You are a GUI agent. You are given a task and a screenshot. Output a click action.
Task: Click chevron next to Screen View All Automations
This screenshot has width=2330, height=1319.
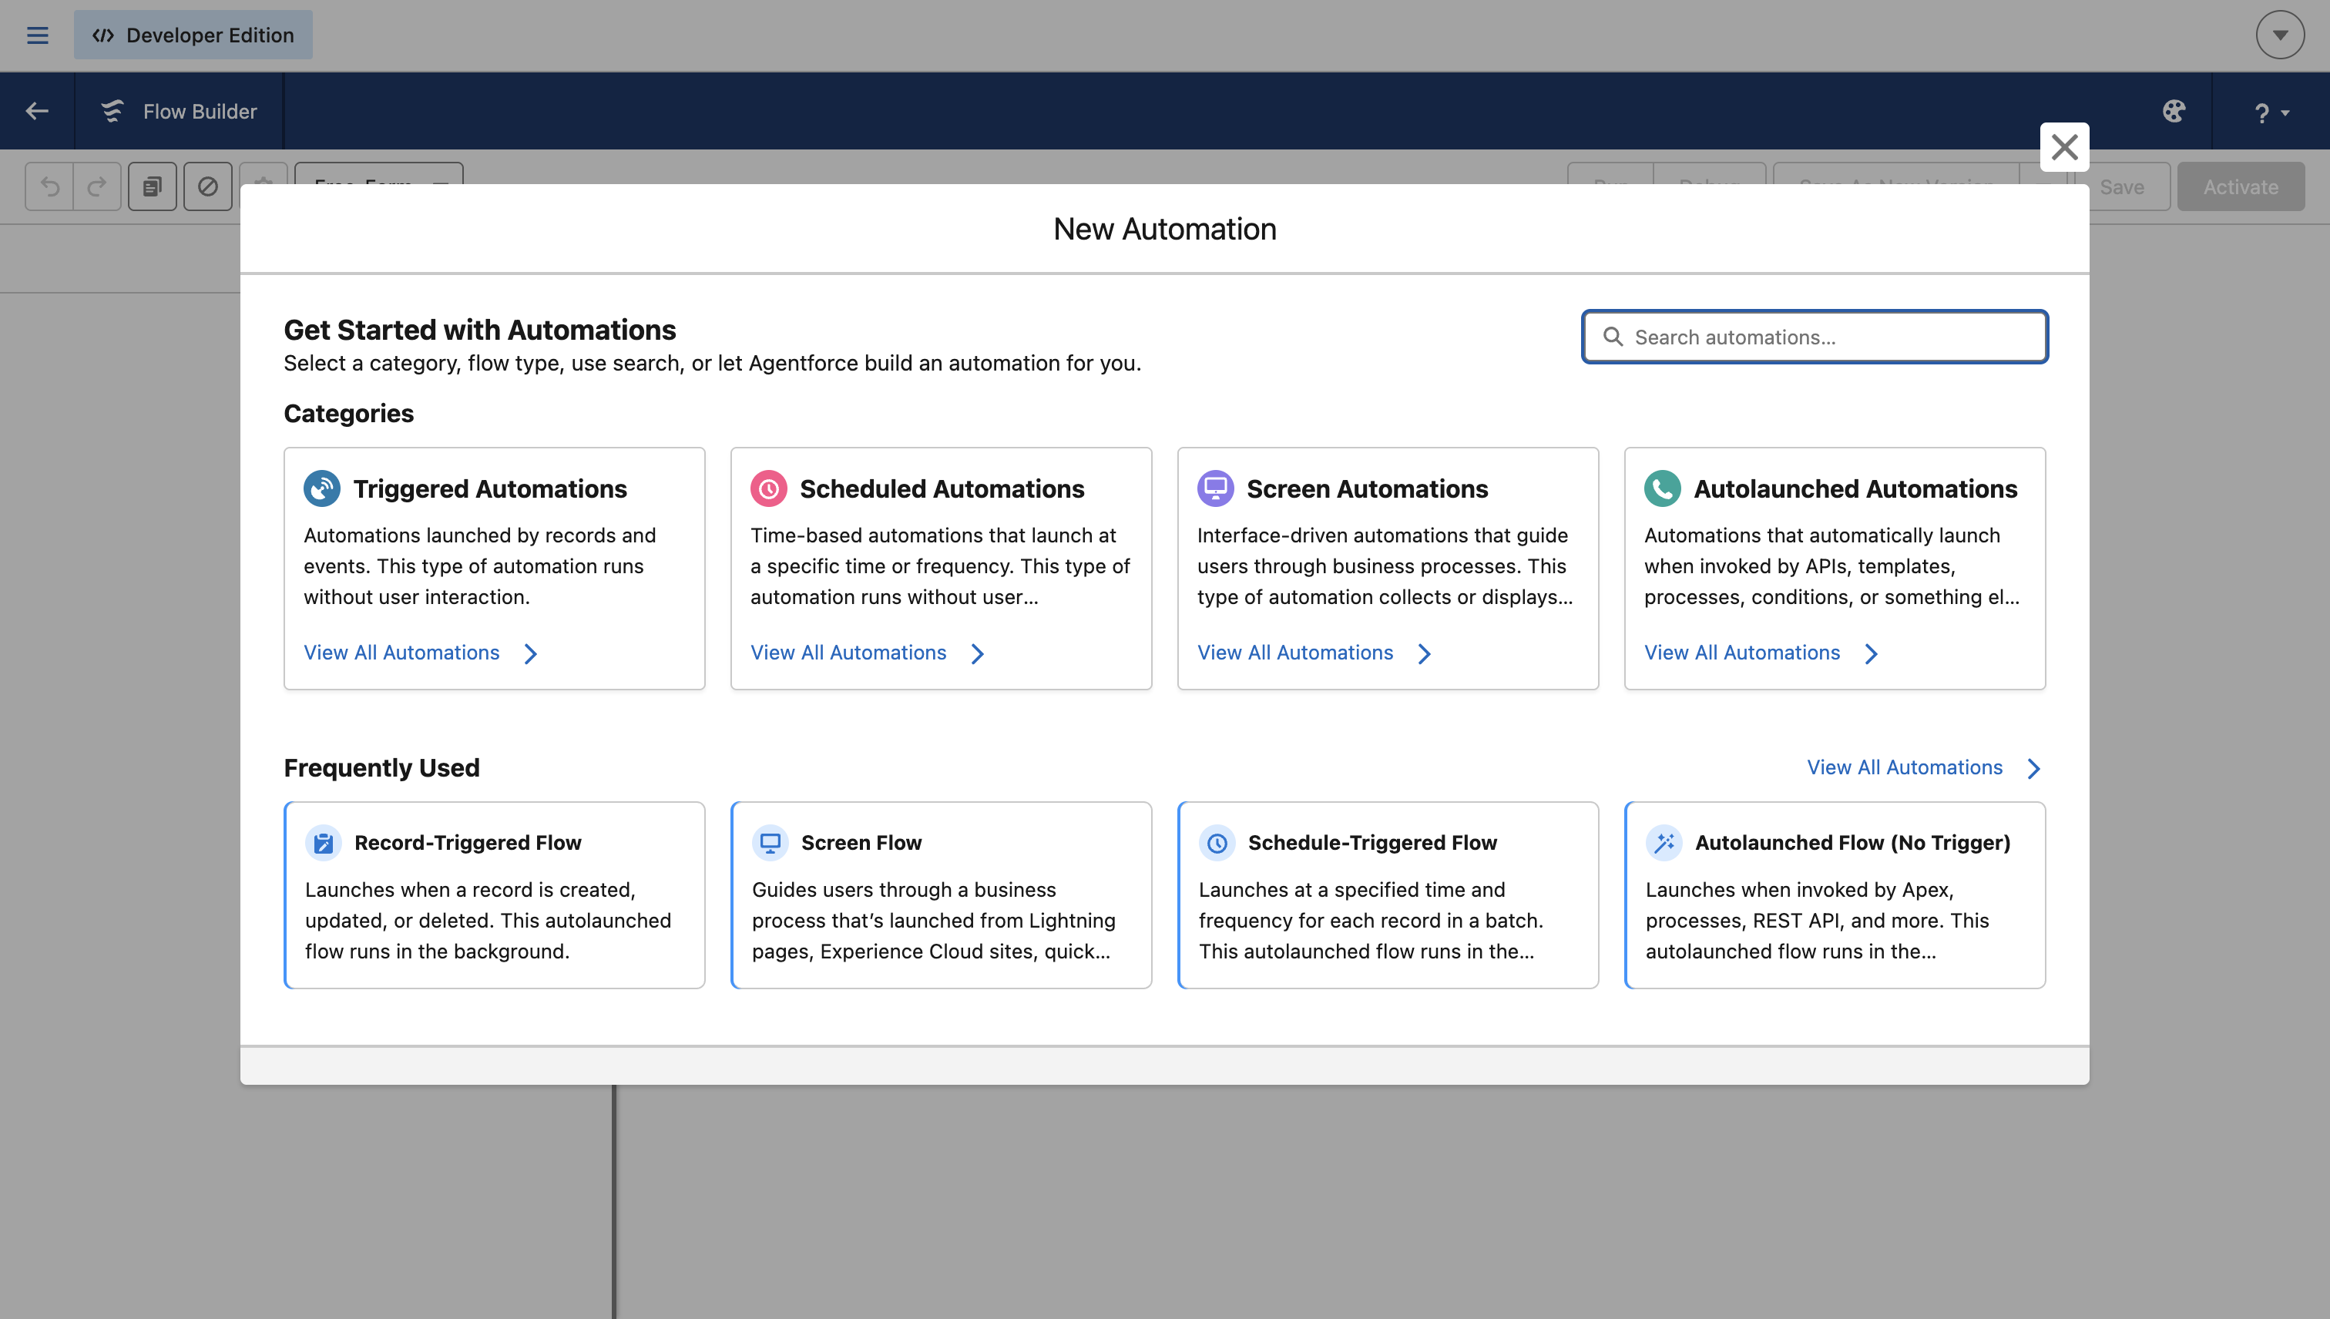pos(1424,653)
